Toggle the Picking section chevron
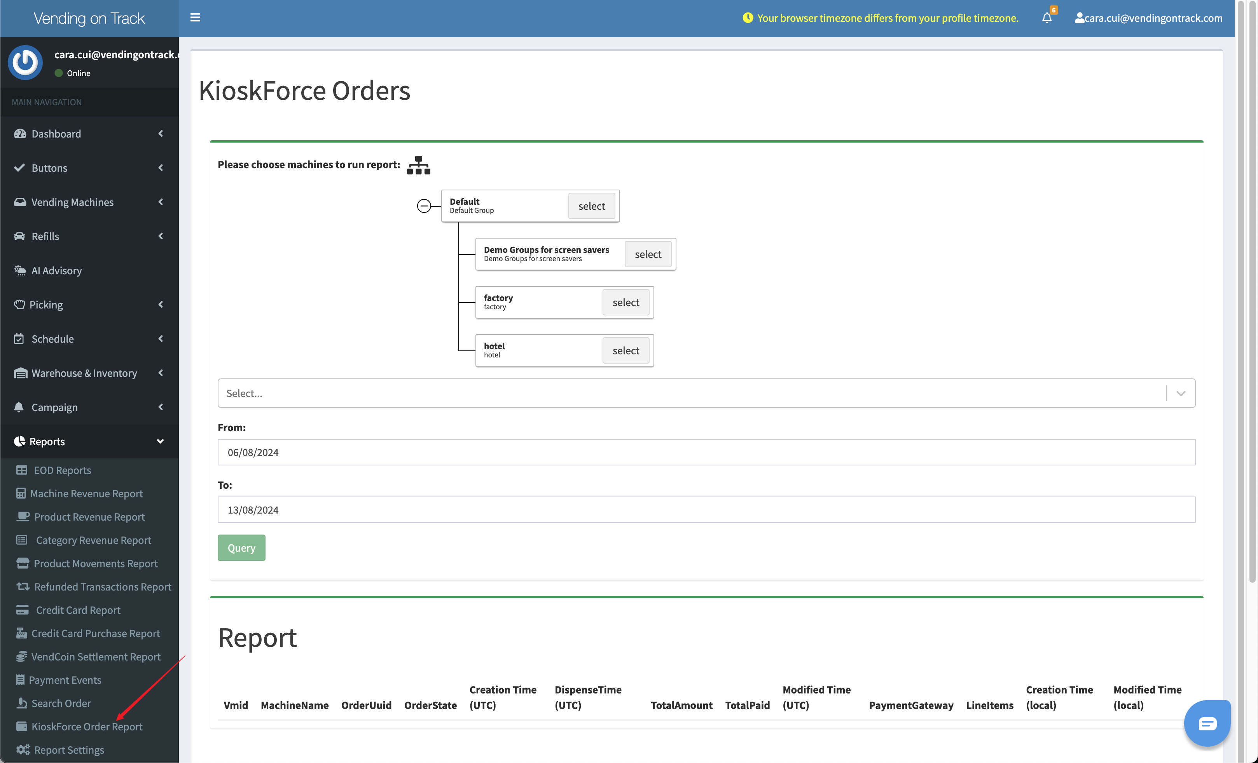Screen dimensions: 1258x763 (161, 303)
